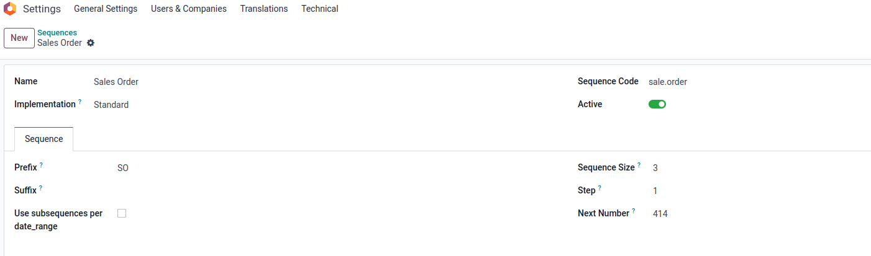Open the Odoo home apps icon

tap(10, 9)
